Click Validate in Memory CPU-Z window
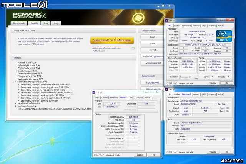 click(140, 155)
